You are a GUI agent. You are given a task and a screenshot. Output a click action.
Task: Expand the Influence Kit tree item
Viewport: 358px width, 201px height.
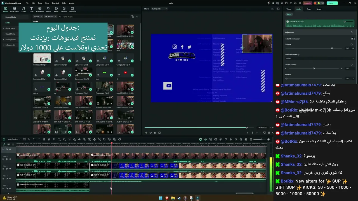(x=3, y=45)
